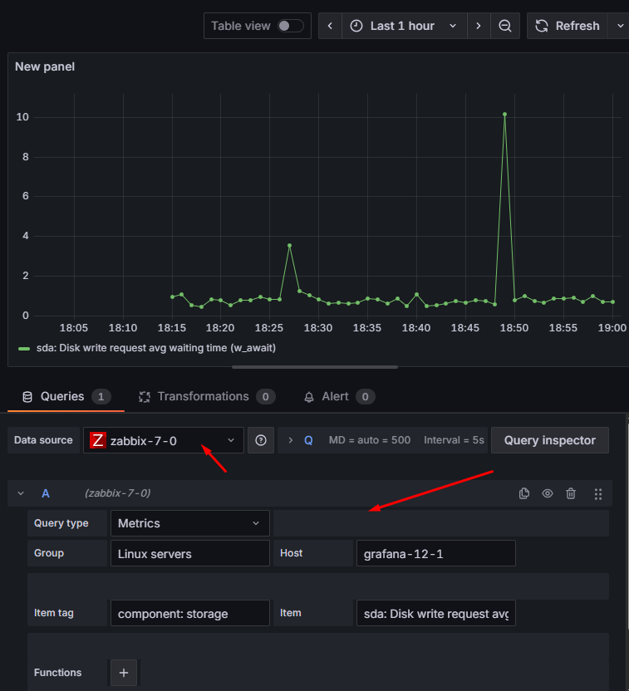Click the next time range arrow
629x691 pixels.
[479, 26]
